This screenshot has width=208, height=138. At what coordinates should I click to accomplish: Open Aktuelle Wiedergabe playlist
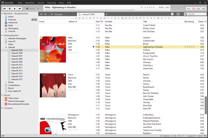(17, 38)
